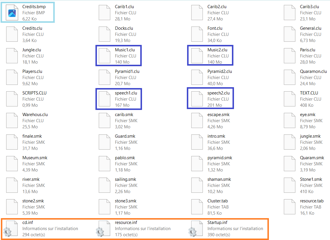Click the Carib1.clu file name
This screenshot has height=240, width=330.
124,7
